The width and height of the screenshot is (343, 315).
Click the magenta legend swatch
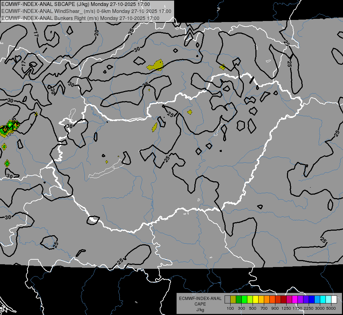(x=295, y=300)
